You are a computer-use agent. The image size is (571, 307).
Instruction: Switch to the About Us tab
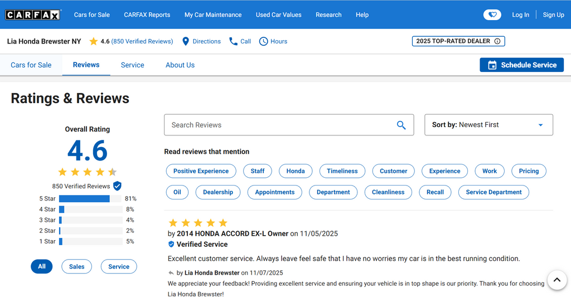coord(180,65)
